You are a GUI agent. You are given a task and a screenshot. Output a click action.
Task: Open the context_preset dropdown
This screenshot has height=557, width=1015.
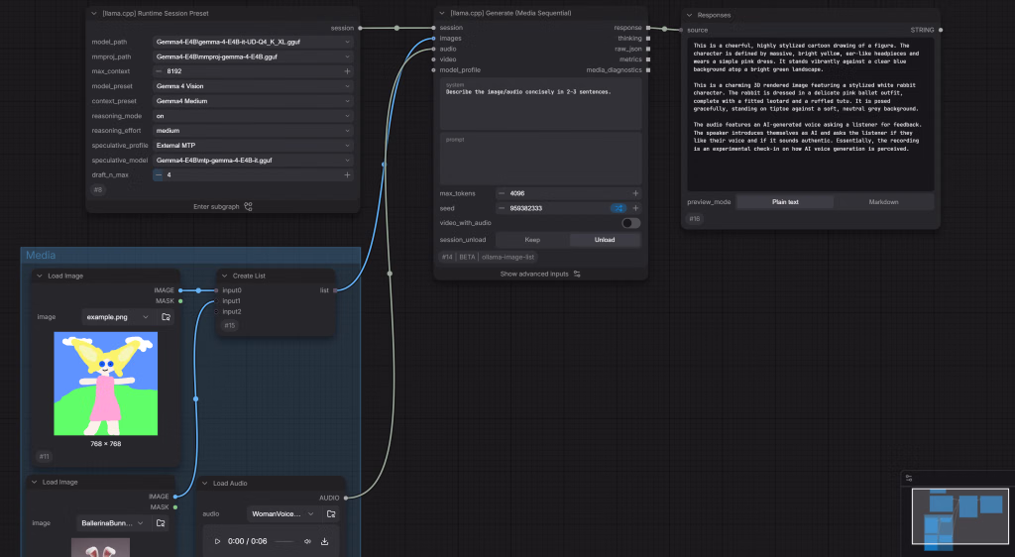pos(253,101)
